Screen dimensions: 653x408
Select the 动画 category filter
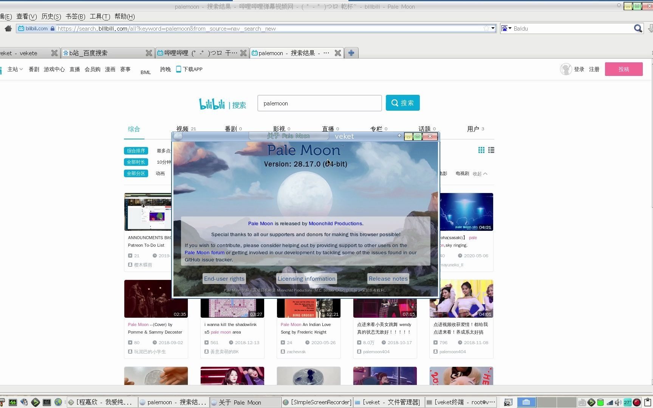(x=160, y=173)
